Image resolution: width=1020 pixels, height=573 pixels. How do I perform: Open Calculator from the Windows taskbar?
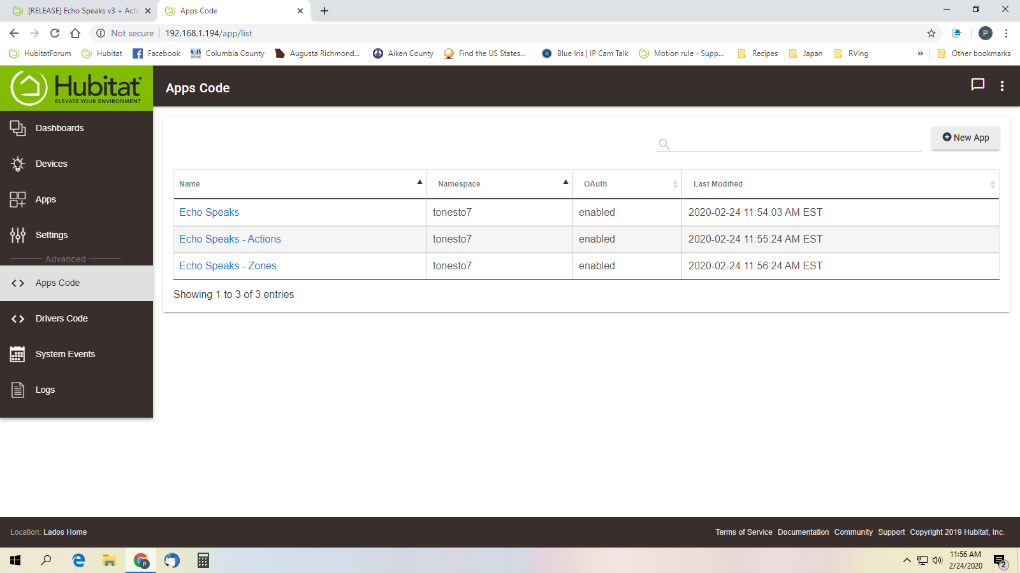[203, 560]
